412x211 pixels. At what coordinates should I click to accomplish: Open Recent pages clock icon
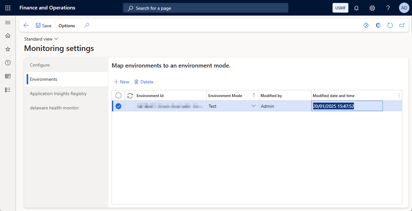coord(8,63)
